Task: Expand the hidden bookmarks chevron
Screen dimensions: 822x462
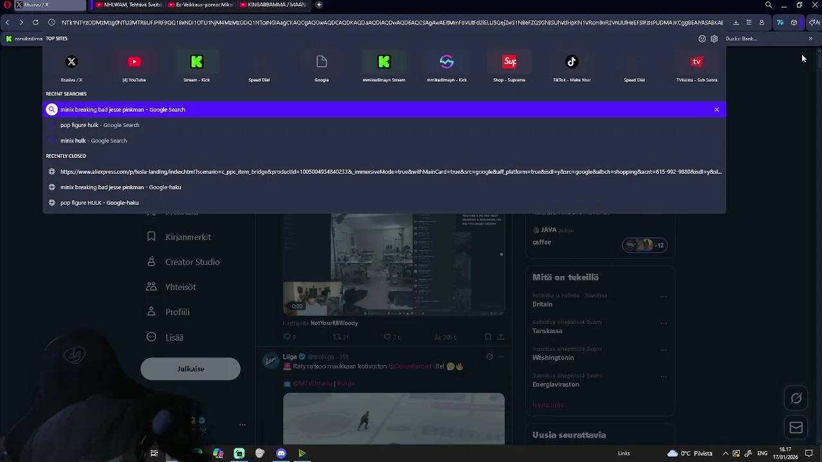Action: click(x=810, y=38)
